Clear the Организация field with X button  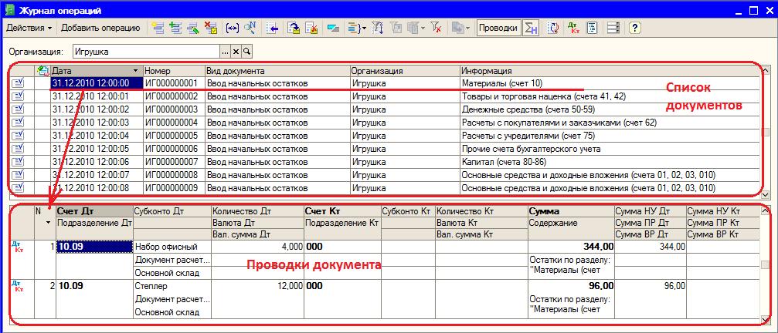pos(236,52)
